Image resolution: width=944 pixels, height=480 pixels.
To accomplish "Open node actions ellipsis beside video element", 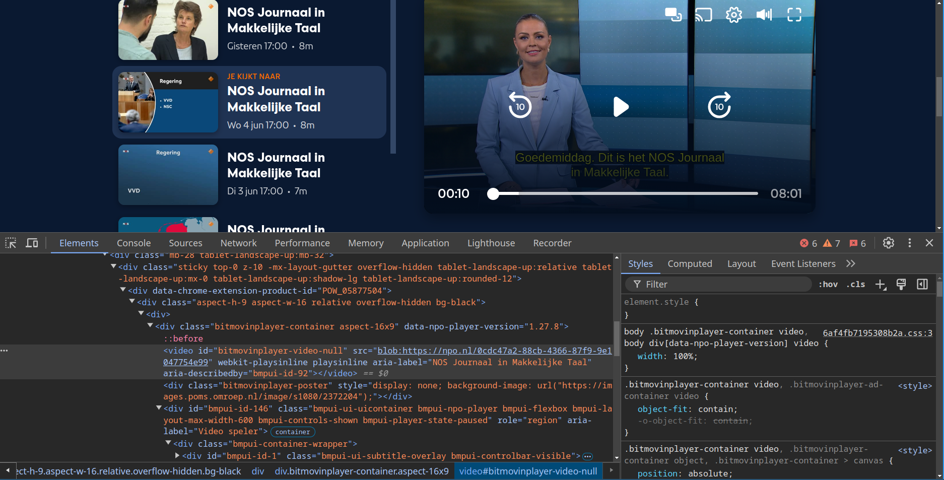I will point(5,351).
